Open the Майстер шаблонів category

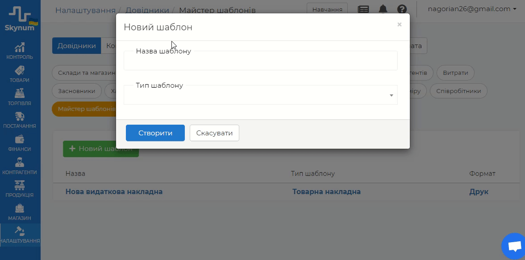click(84, 109)
